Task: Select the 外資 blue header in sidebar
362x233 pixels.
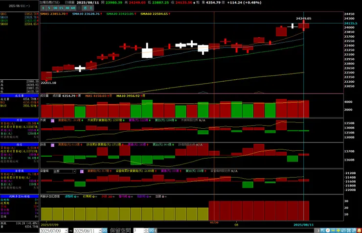Action: click(x=20, y=120)
